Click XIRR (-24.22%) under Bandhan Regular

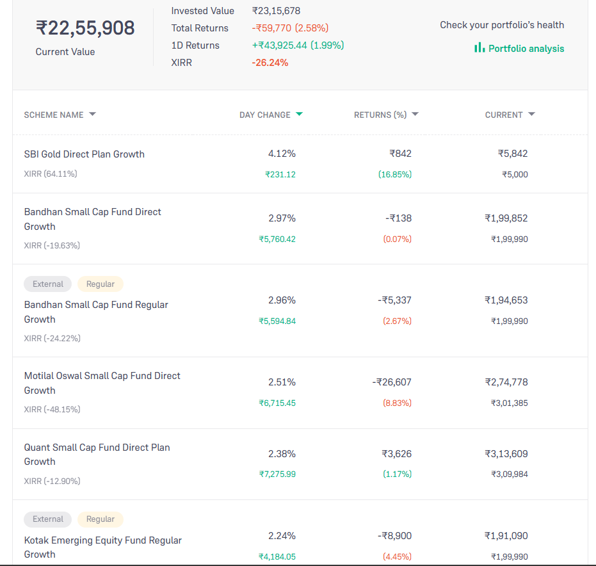pyautogui.click(x=52, y=338)
